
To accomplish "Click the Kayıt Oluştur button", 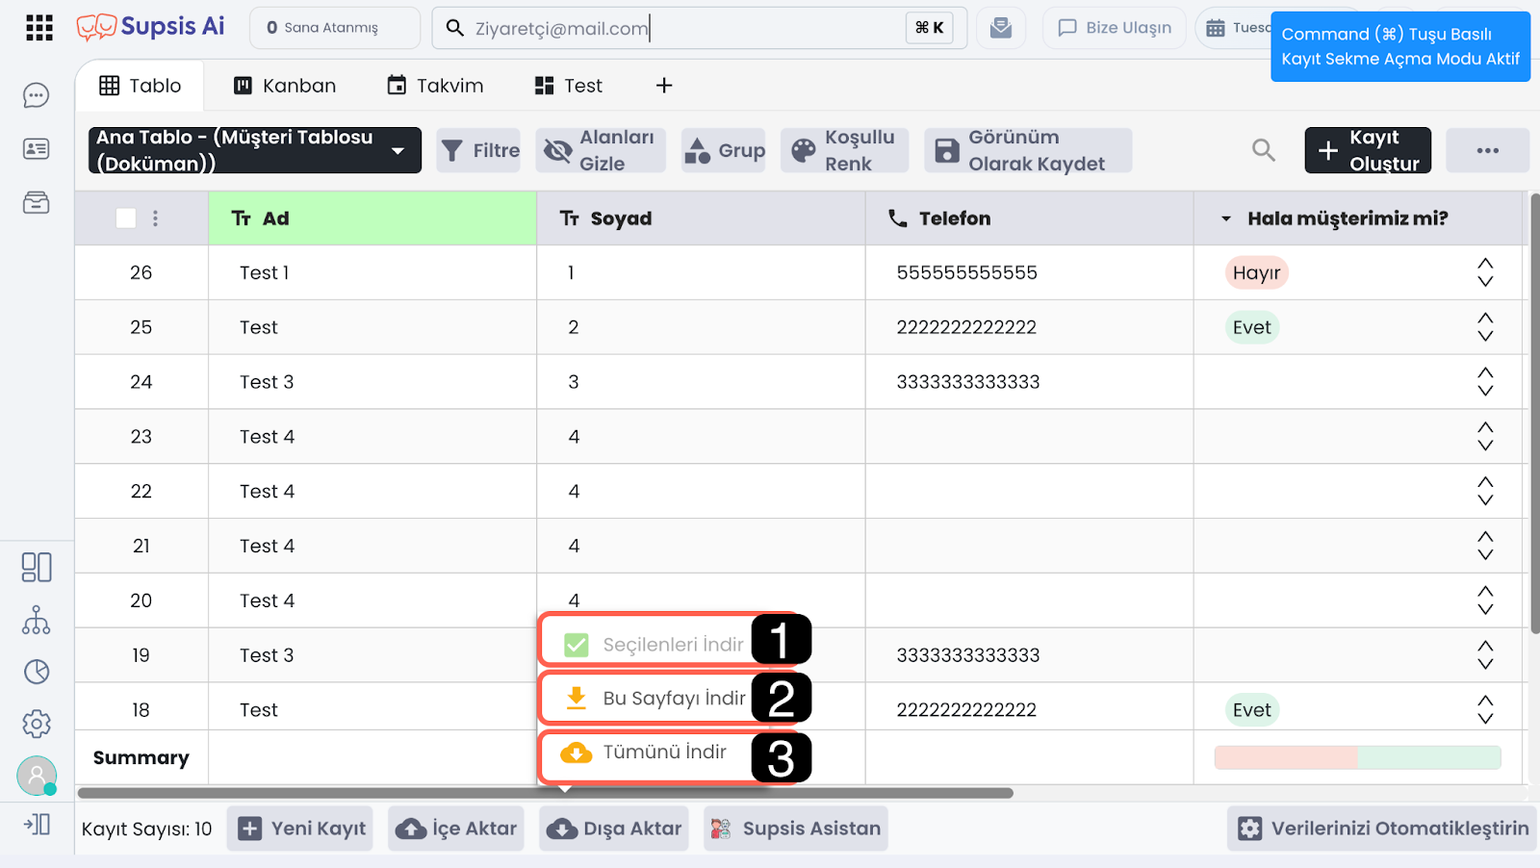I will coord(1368,150).
